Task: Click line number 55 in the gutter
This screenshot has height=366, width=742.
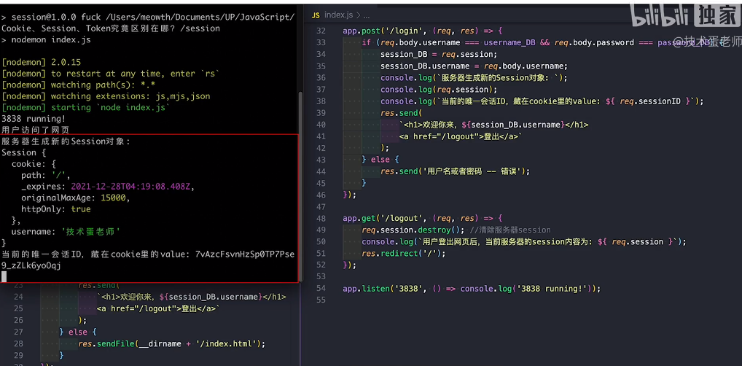Action: (x=321, y=300)
